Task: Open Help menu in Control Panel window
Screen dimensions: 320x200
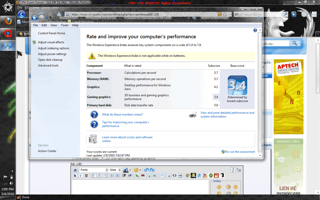Action: (75, 25)
